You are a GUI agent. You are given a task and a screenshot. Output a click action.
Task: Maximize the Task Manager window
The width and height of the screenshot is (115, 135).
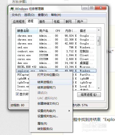tap(92, 8)
